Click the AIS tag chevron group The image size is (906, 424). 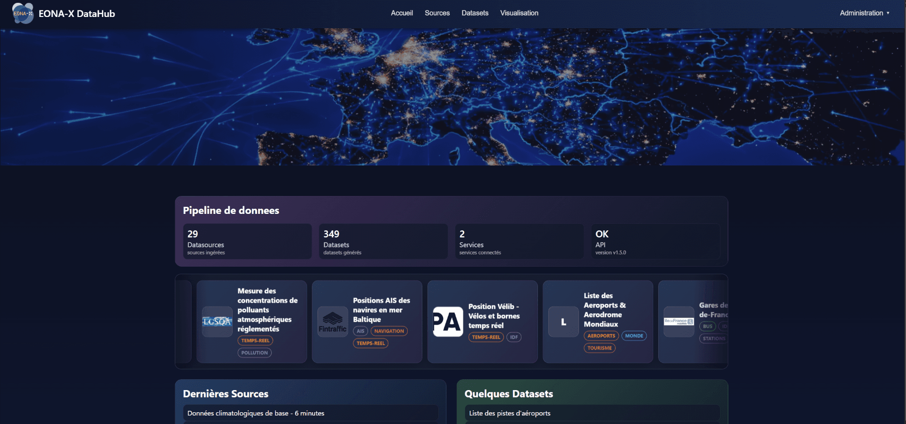(x=361, y=331)
